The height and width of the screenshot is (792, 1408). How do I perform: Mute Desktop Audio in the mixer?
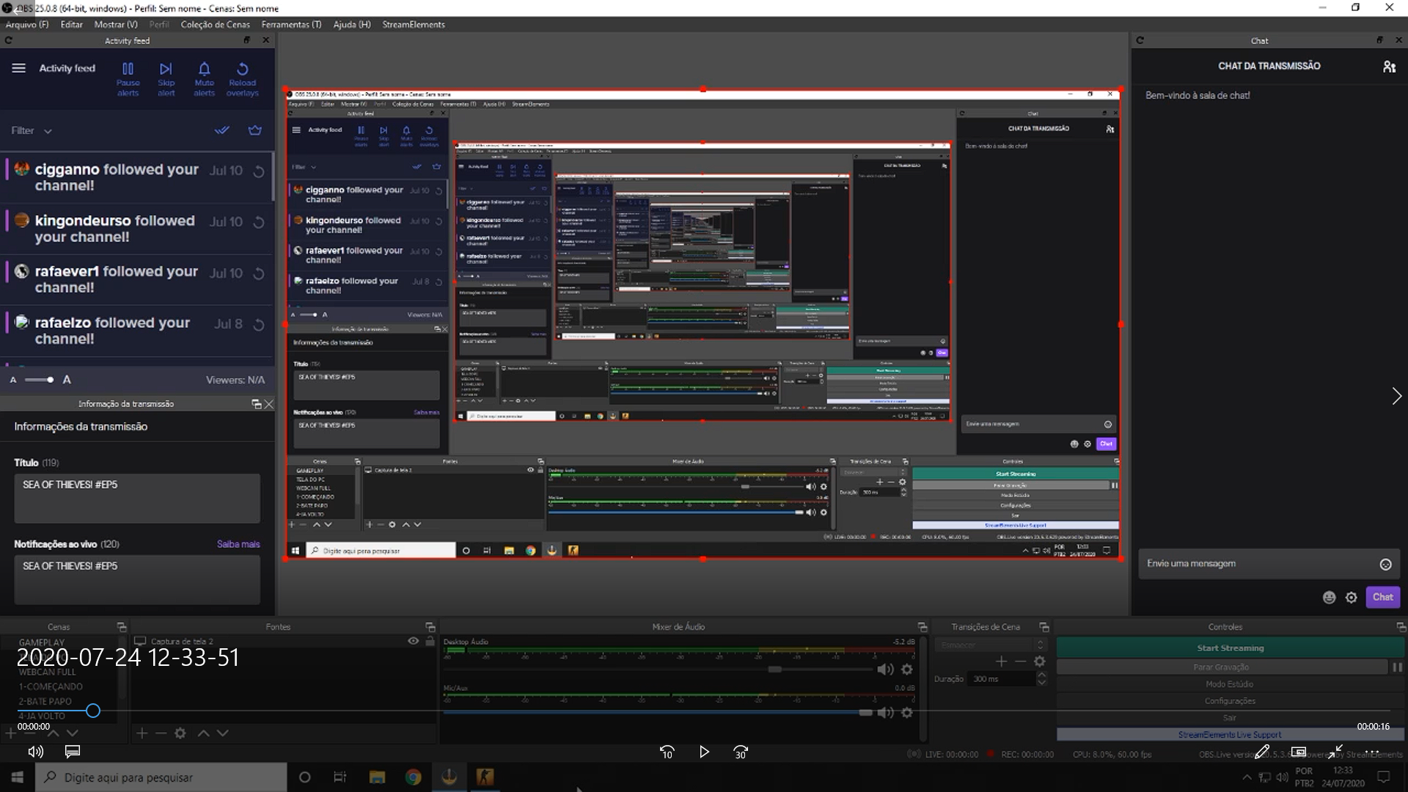pos(885,670)
